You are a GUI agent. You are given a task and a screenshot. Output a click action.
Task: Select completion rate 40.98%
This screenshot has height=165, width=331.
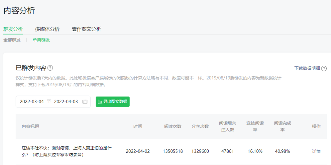(283, 151)
